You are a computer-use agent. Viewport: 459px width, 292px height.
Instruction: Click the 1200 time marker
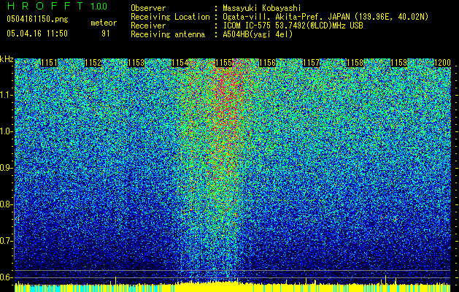click(x=442, y=63)
